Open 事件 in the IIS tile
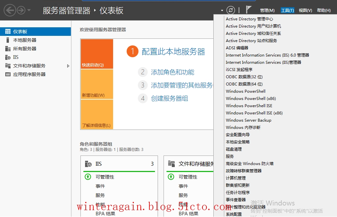Screen dimensions: 337x217 pos(100,186)
